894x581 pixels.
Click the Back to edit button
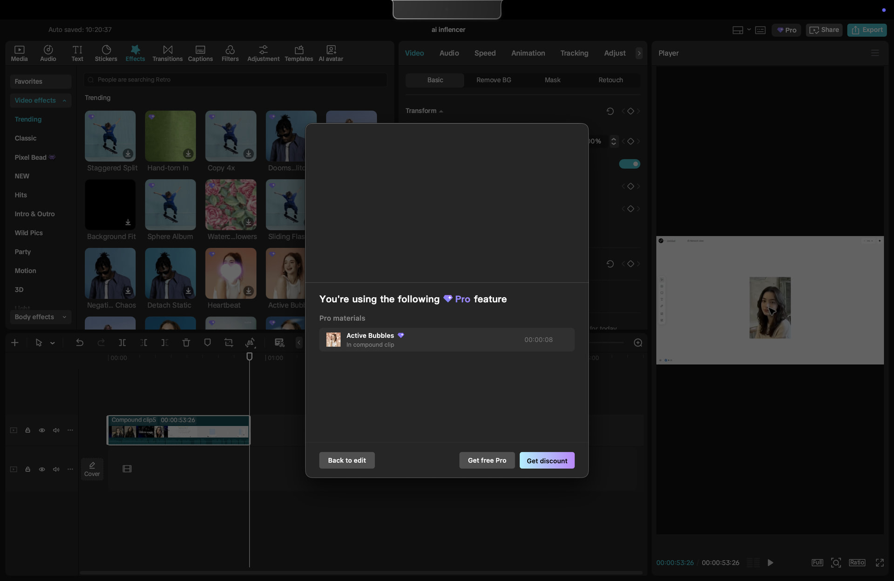pyautogui.click(x=347, y=460)
